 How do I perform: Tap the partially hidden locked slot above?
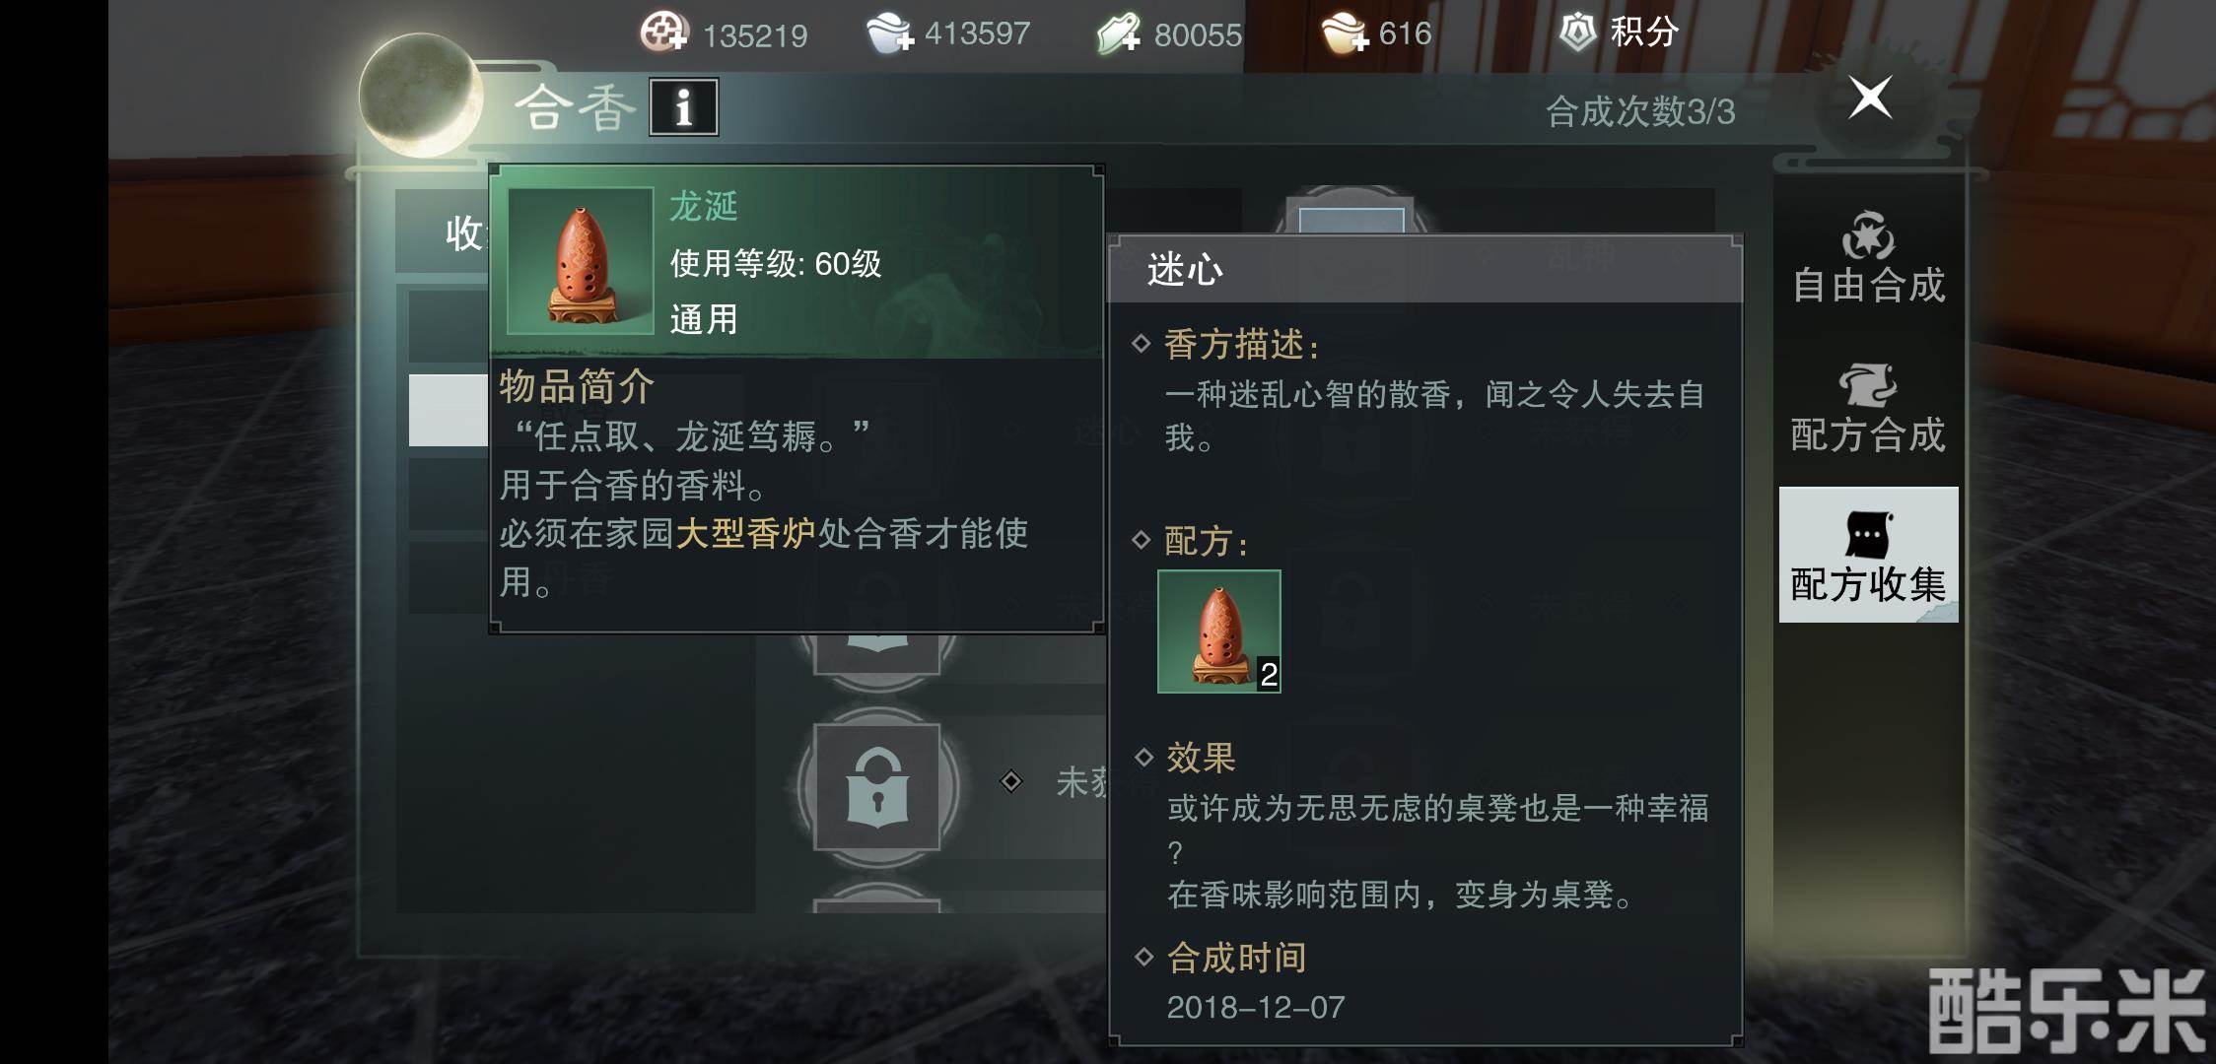click(876, 652)
